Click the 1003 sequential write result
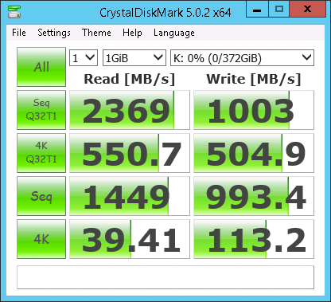The width and height of the screenshot is (331, 302). pos(254,110)
